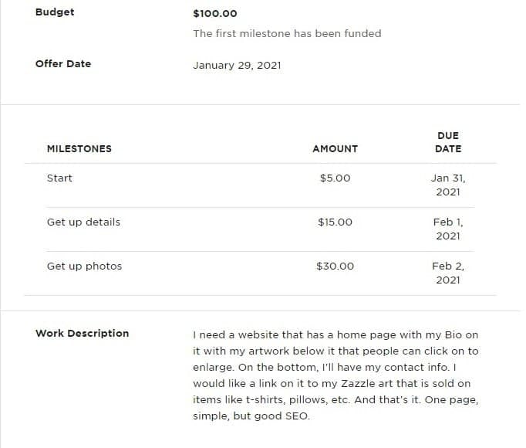Click the Feb 2, 2021 due date
The width and height of the screenshot is (526, 448).
tap(448, 273)
